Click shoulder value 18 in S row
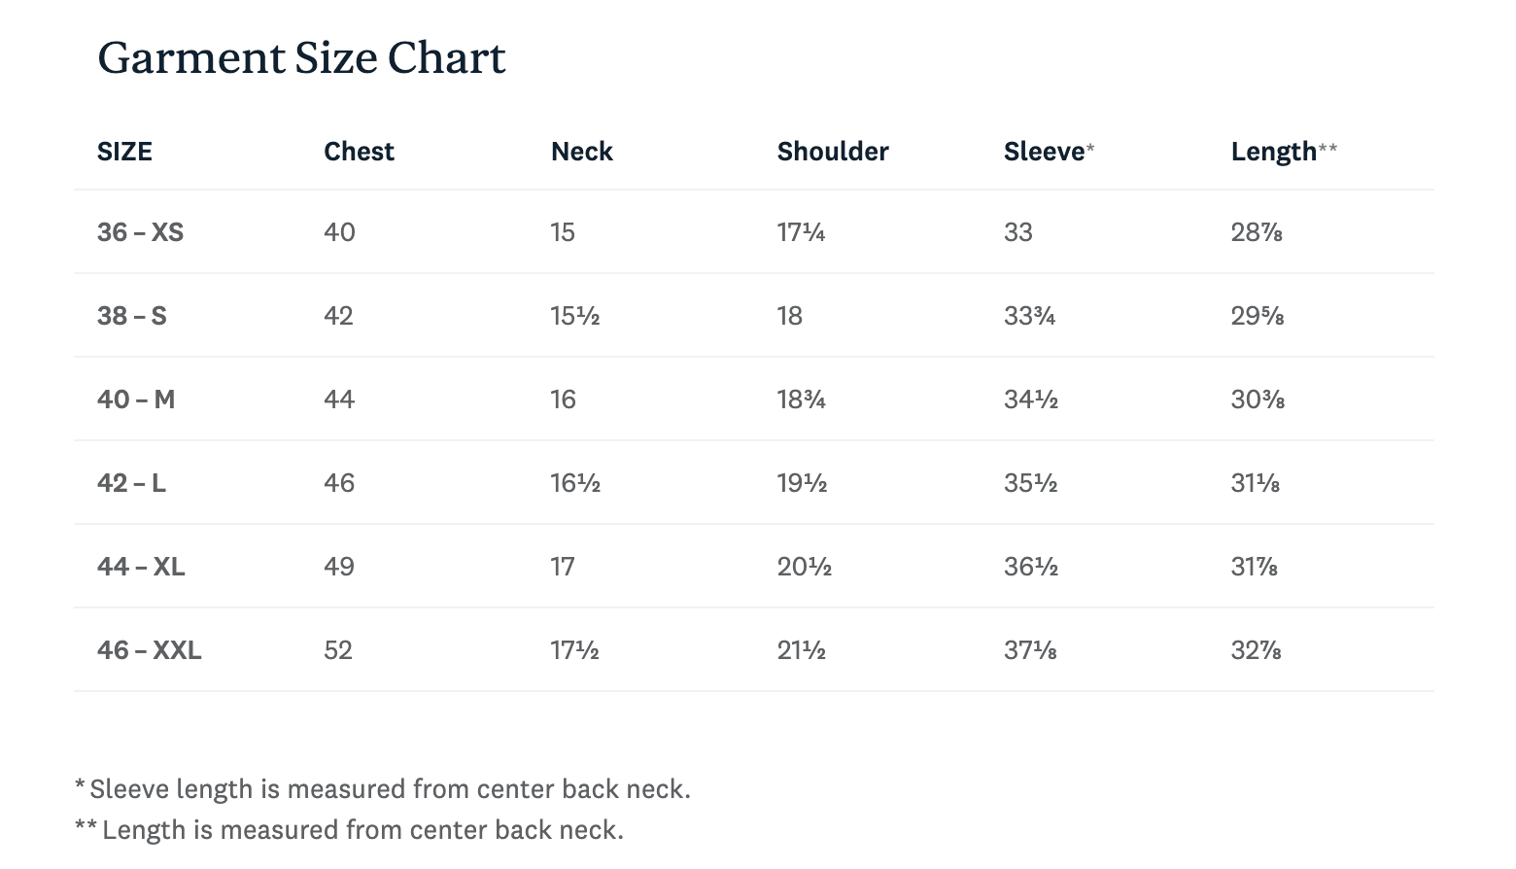1516x869 pixels. coord(789,316)
